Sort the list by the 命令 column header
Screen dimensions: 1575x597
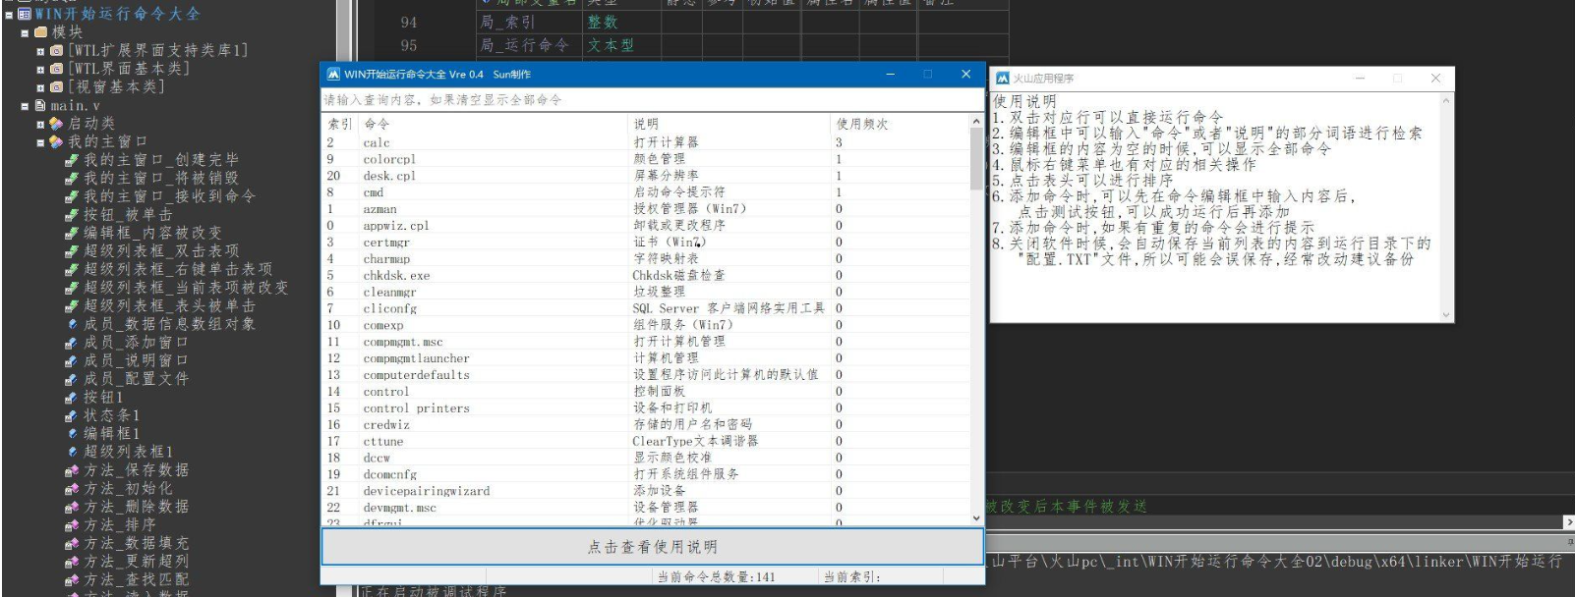pyautogui.click(x=496, y=124)
